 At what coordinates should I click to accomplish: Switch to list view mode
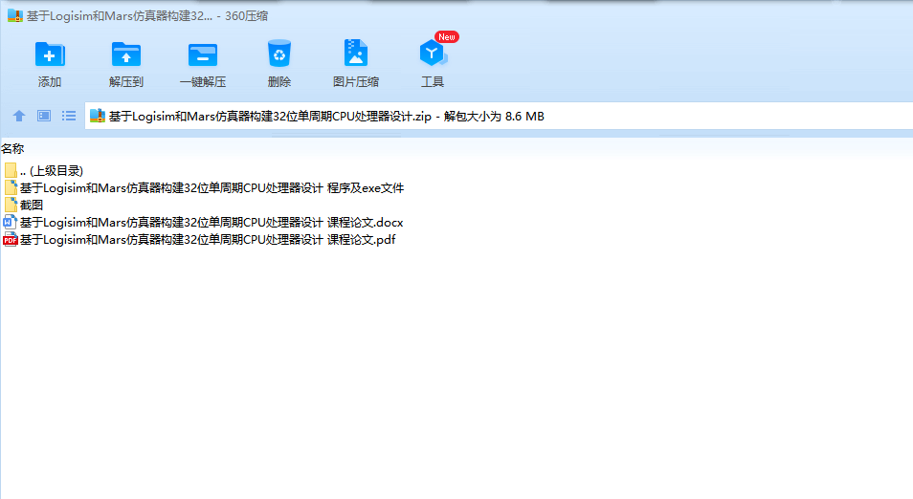[69, 116]
